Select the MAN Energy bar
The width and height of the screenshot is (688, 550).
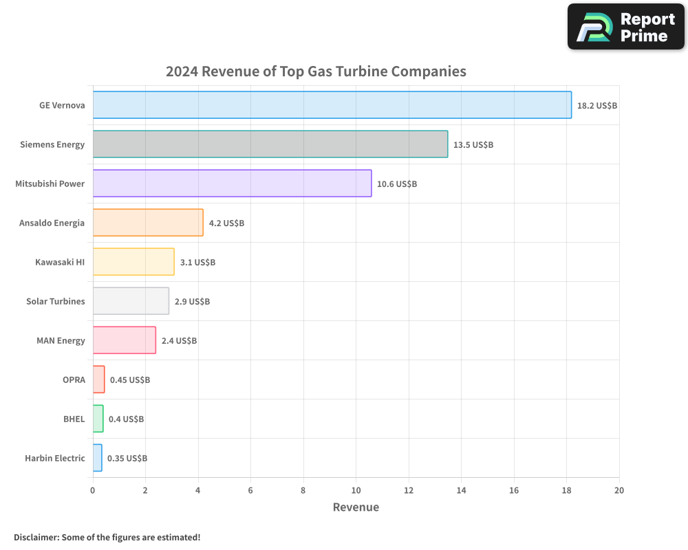pos(124,340)
